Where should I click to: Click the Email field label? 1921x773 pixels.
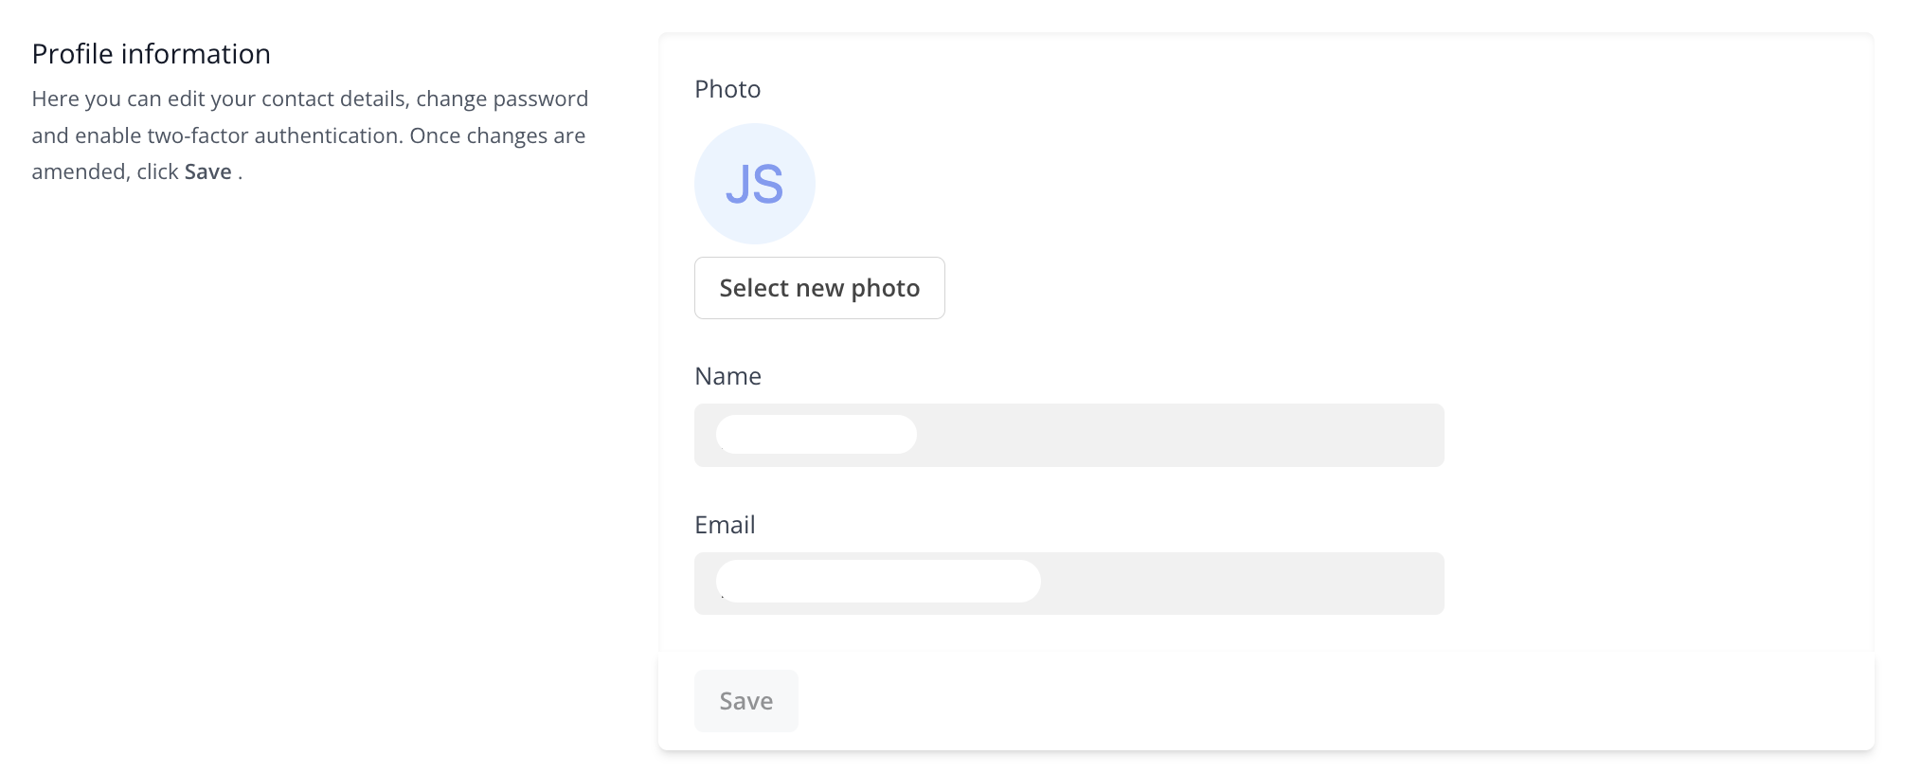(725, 524)
